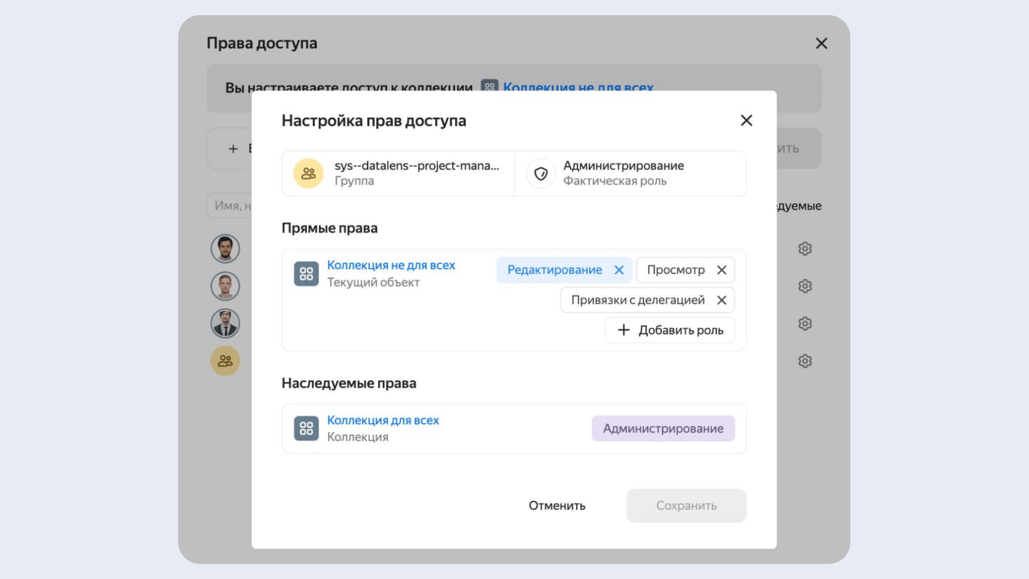The height and width of the screenshot is (579, 1029).
Task: Click the Сохранить button
Action: click(x=686, y=505)
